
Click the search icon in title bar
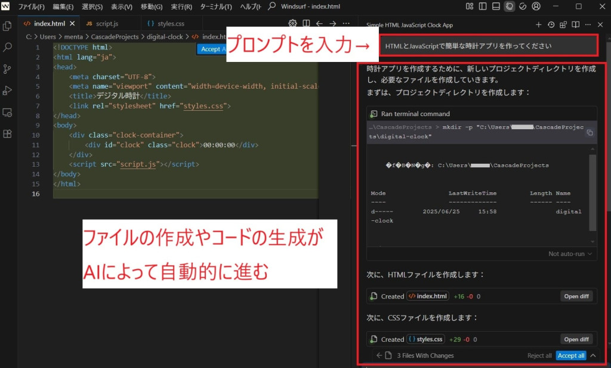pos(272,6)
